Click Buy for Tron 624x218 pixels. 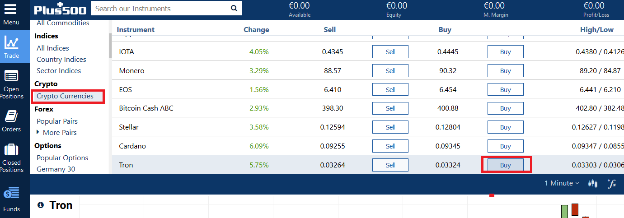506,165
